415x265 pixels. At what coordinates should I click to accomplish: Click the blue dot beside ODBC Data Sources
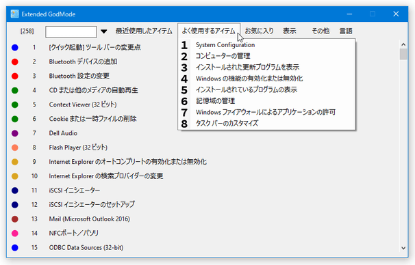pyautogui.click(x=15, y=247)
